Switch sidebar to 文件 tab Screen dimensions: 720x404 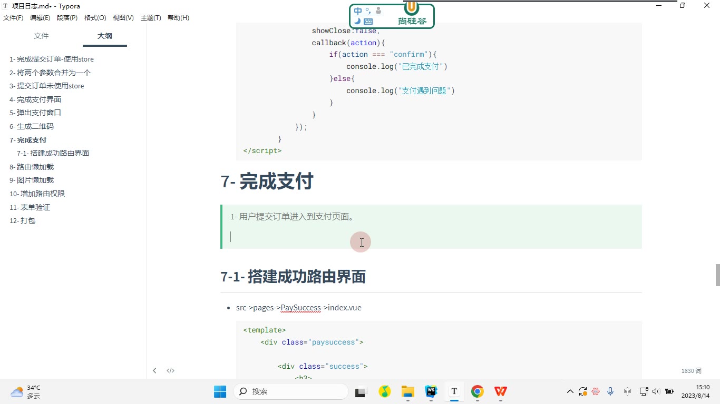coord(41,36)
